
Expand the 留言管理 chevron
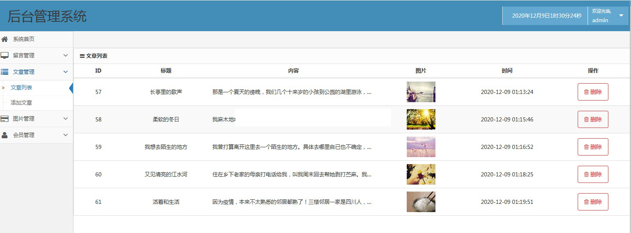[66, 55]
